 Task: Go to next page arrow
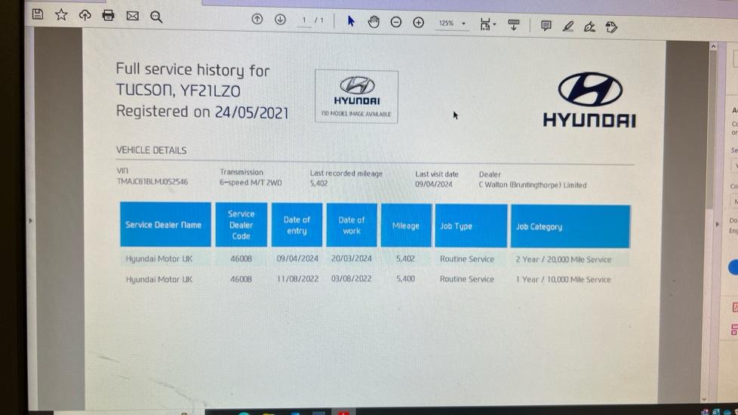(280, 20)
